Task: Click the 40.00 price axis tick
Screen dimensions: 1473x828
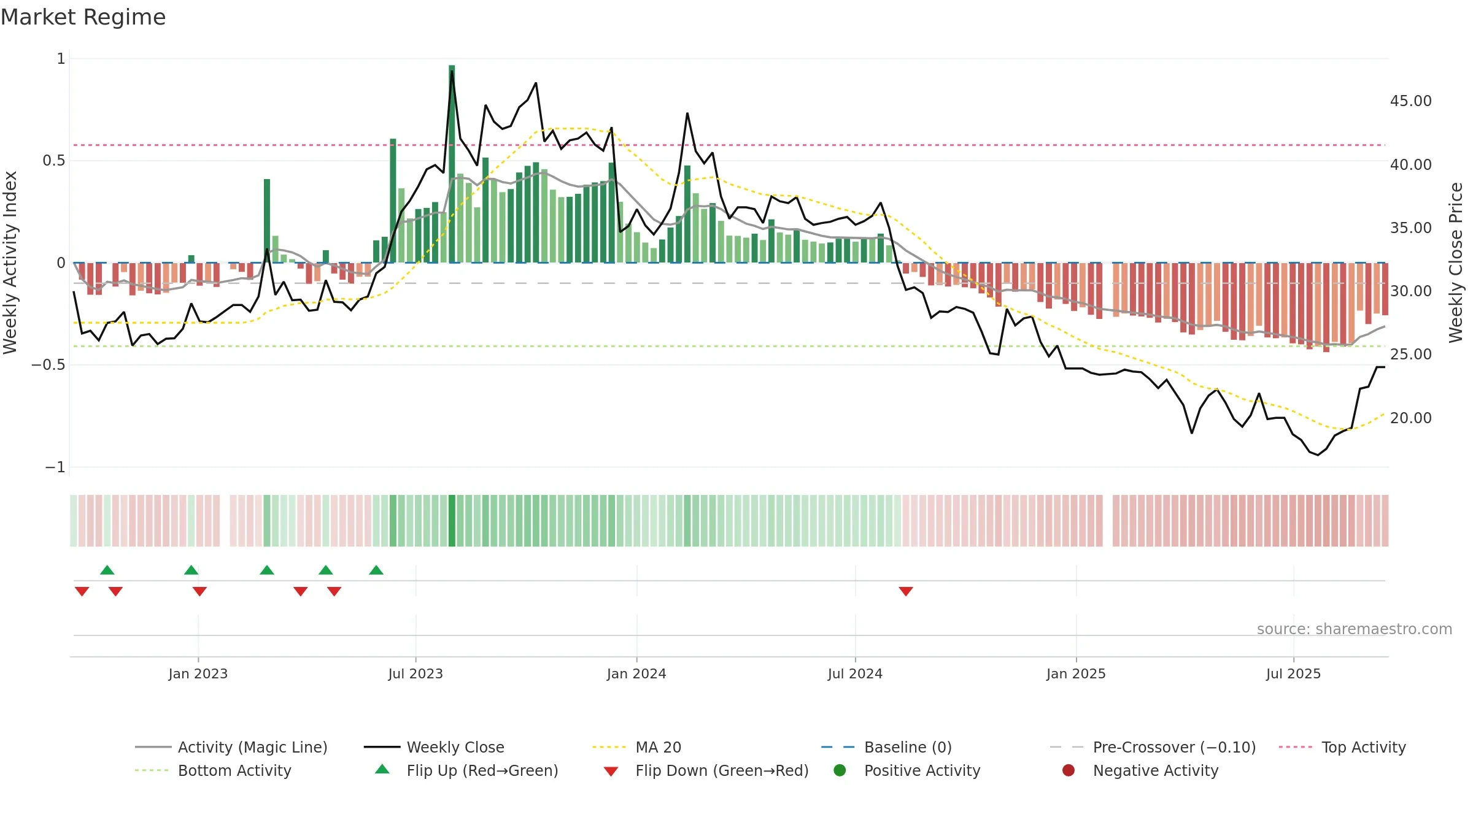Action: (x=1410, y=164)
